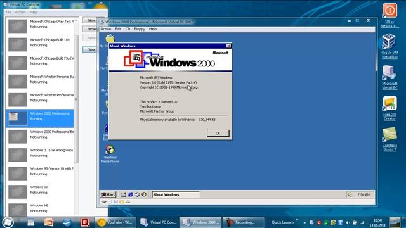Select Microsoft Whistler Personal virtual machine
Viewport: 406px width, 228px height.
click(x=40, y=81)
